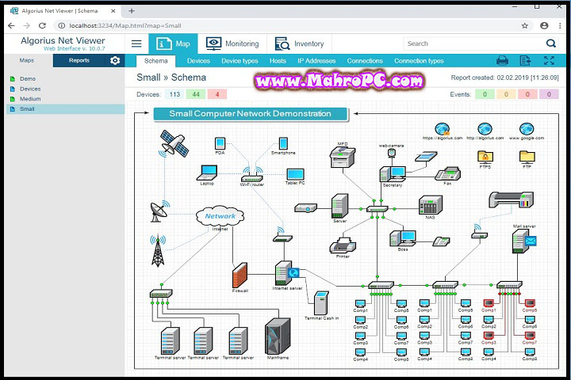Select the Boss computer icon

403,238
